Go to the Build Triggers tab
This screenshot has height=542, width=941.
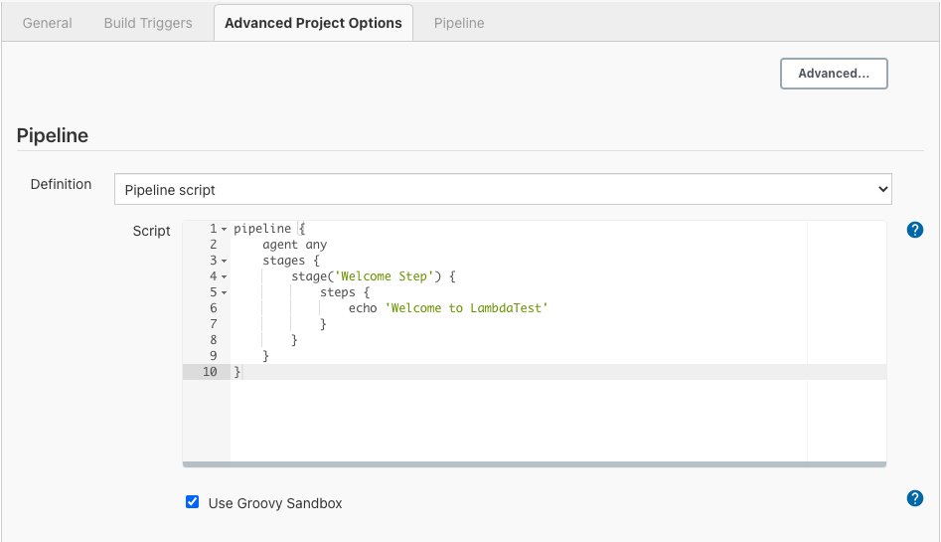pyautogui.click(x=148, y=23)
